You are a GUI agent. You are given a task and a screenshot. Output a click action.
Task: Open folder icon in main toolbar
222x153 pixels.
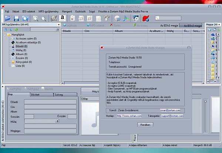coord(7,18)
